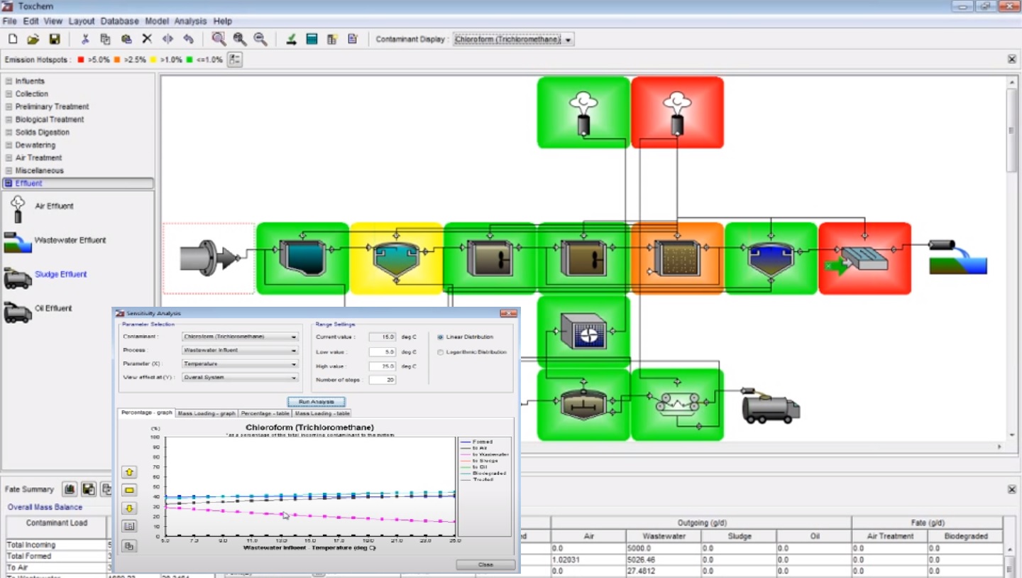Image resolution: width=1022 pixels, height=578 pixels.
Task: Click the green <=1.0% hotspot swatch
Action: click(189, 60)
